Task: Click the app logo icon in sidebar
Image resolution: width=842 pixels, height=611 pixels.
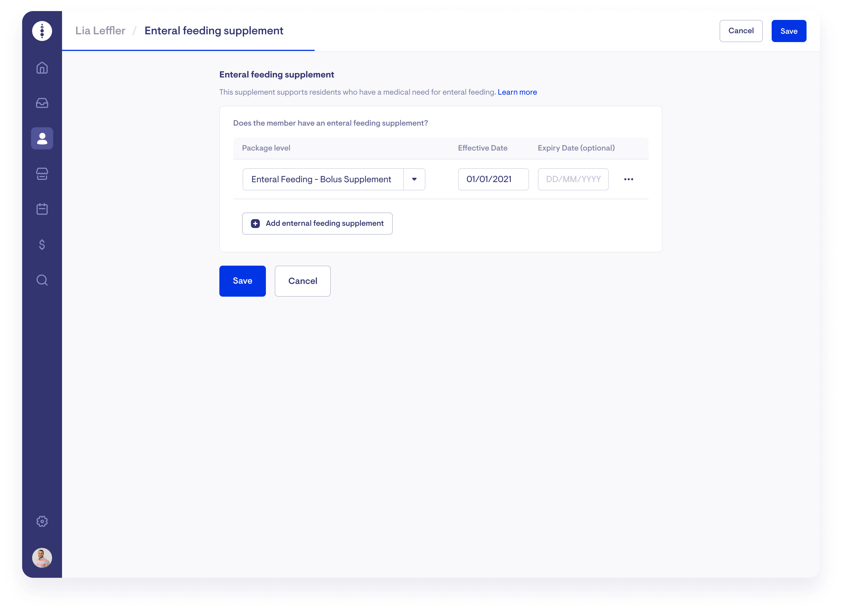Action: click(42, 31)
